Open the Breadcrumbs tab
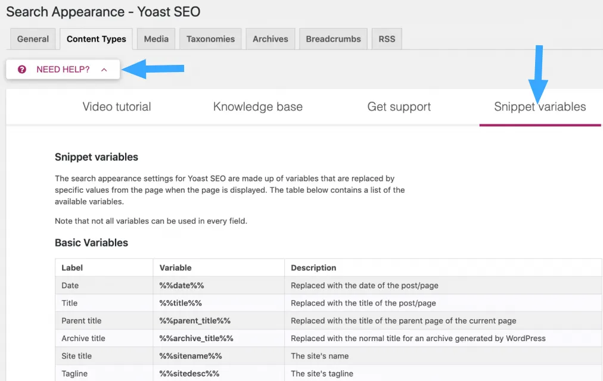Viewport: 603px width, 381px height. pyautogui.click(x=333, y=38)
